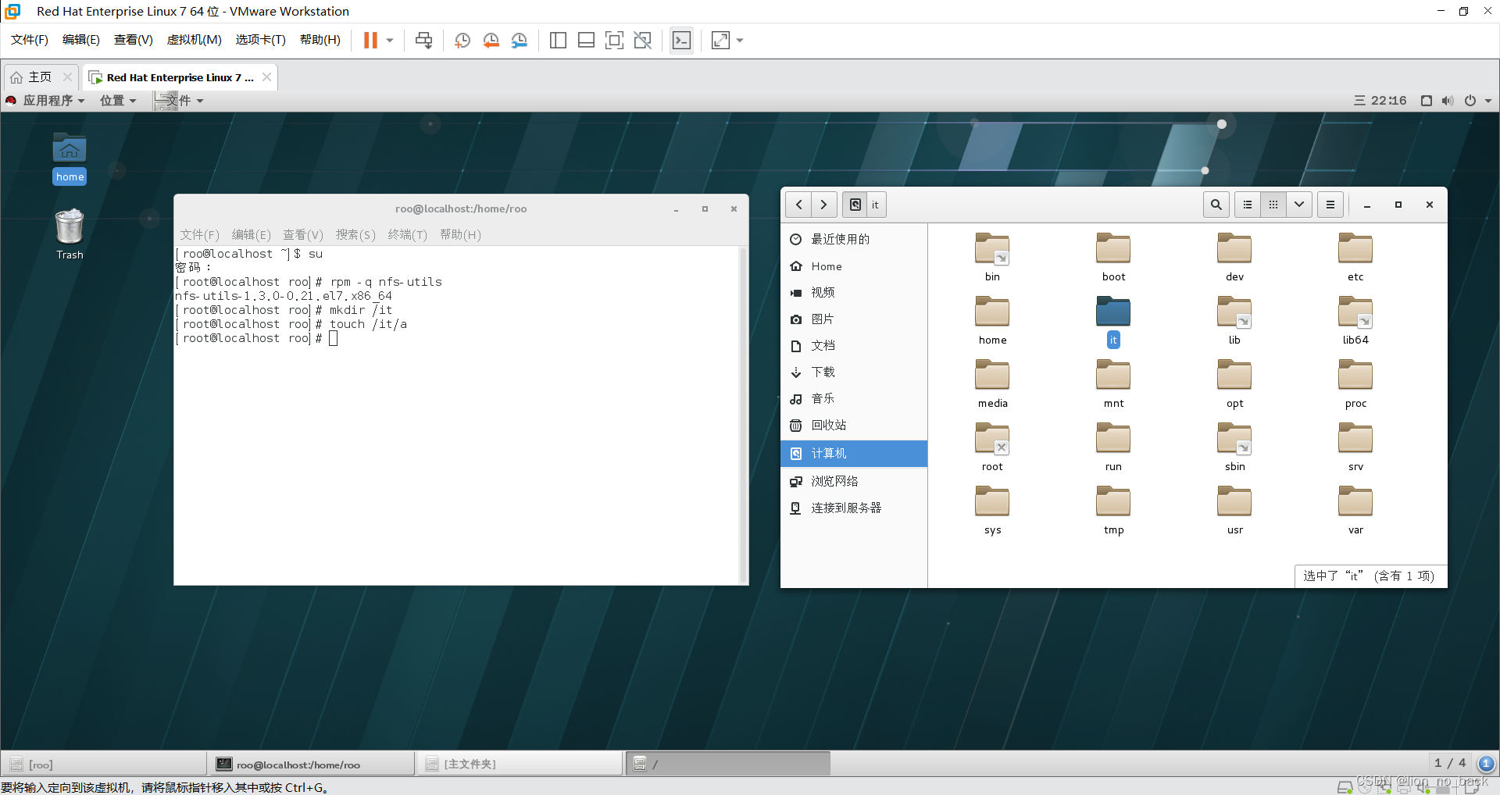The height and width of the screenshot is (795, 1500).
Task: Go forward in file manager
Action: click(x=823, y=205)
